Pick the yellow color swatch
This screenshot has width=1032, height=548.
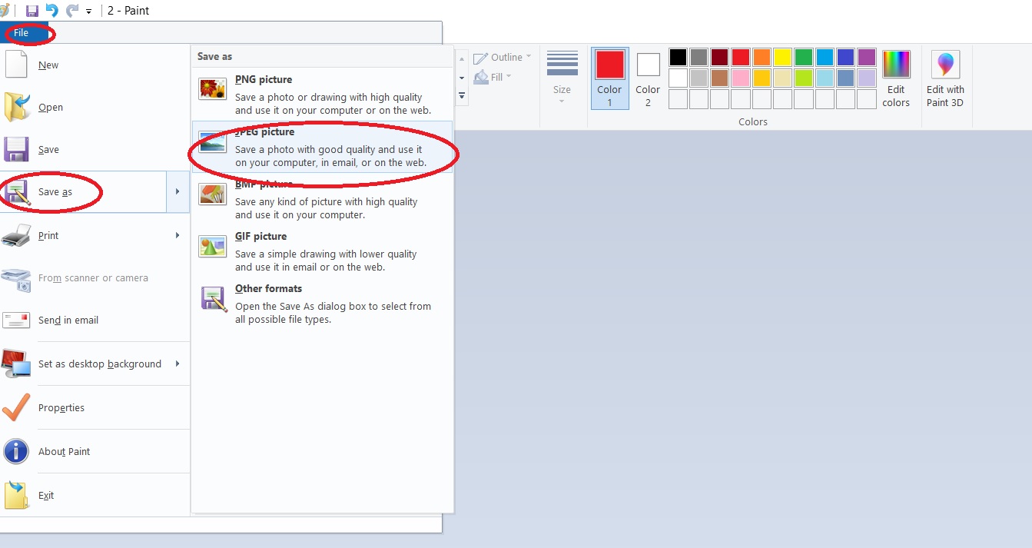pos(782,58)
